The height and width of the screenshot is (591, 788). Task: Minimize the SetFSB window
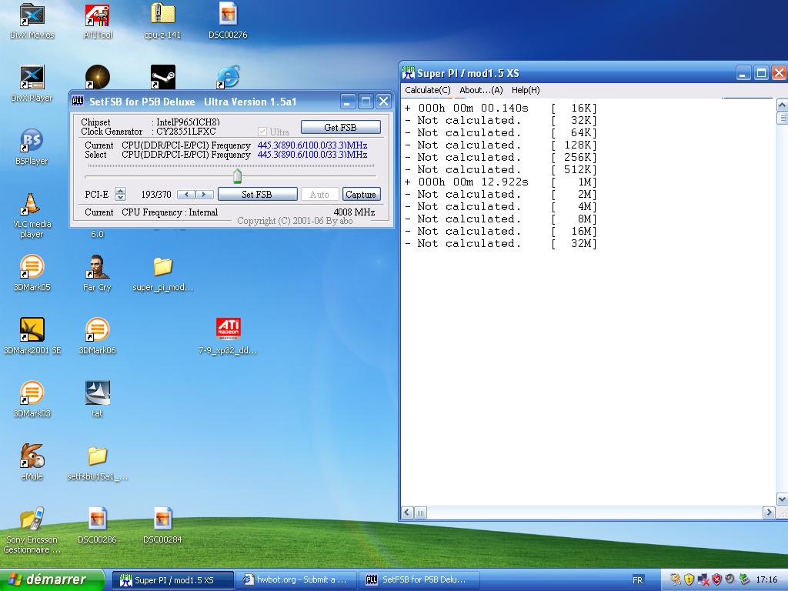coord(348,102)
